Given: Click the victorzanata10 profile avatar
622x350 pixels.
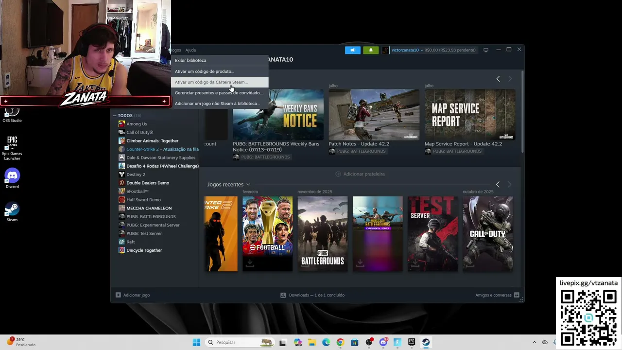Looking at the screenshot, I should (385, 50).
